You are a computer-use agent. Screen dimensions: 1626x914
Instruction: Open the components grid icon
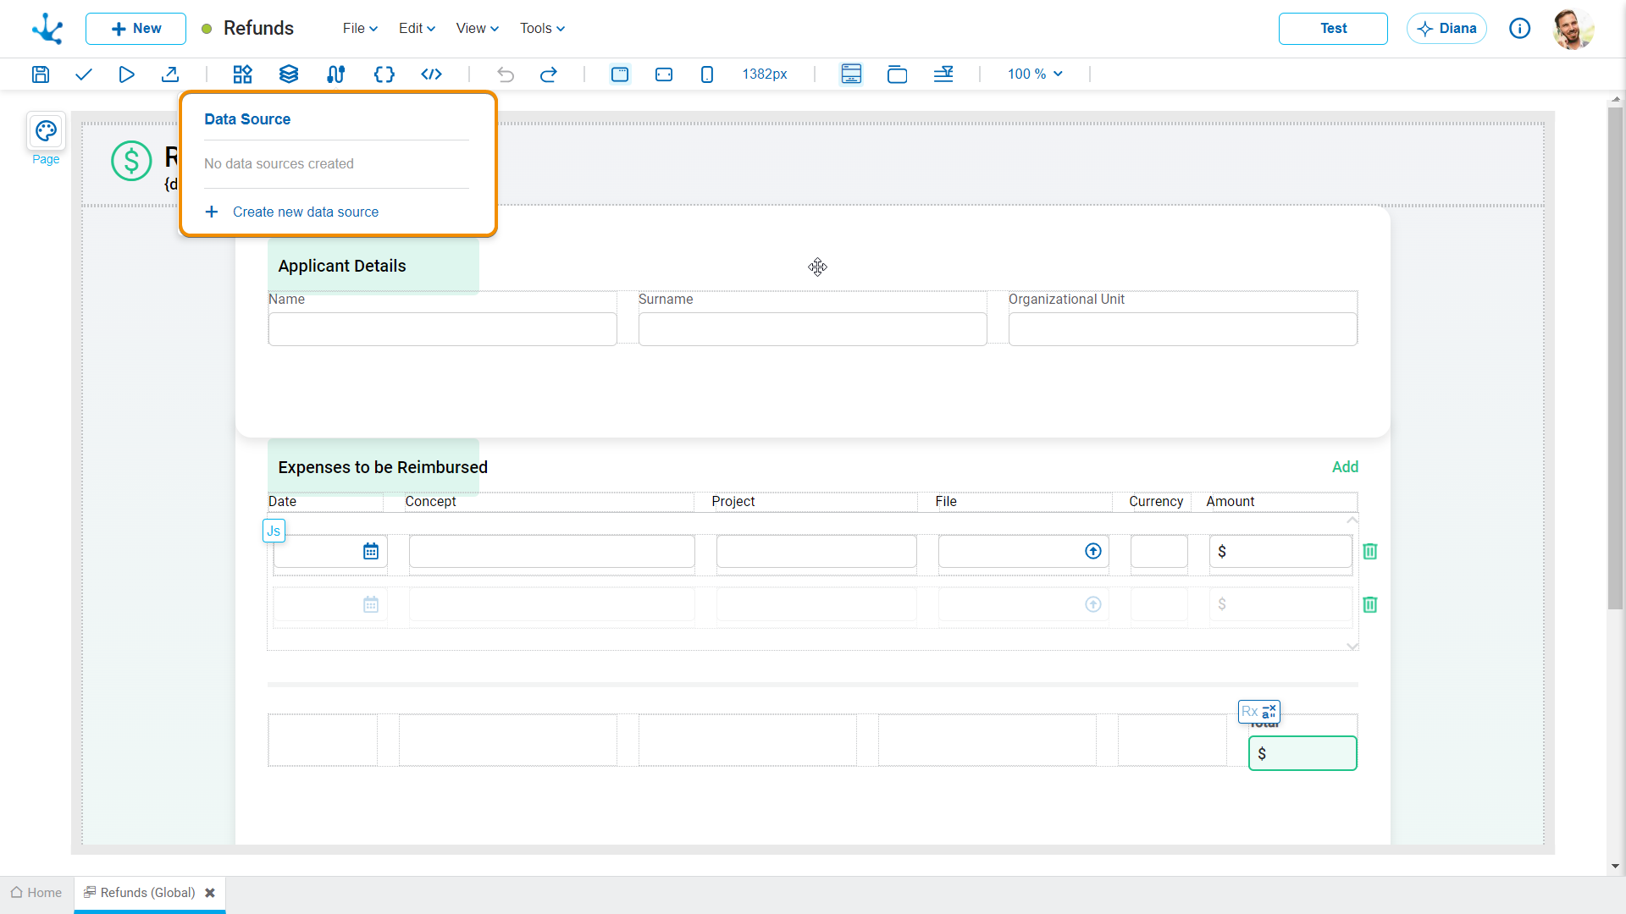coord(243,74)
